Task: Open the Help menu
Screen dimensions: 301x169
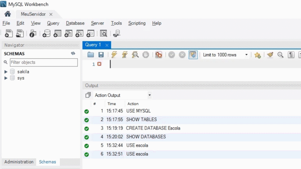Action: (x=157, y=23)
